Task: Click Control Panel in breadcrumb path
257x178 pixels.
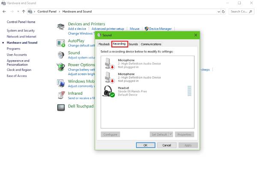Action: [47, 12]
